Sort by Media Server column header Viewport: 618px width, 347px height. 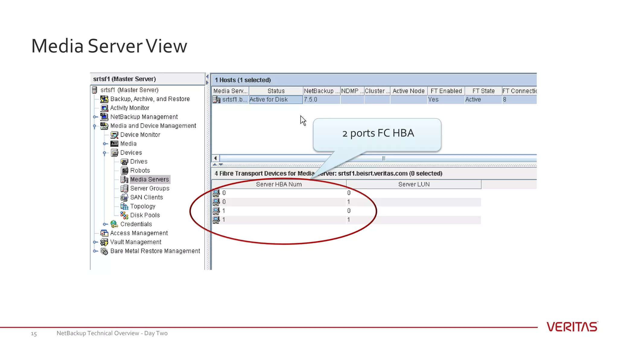click(x=231, y=91)
